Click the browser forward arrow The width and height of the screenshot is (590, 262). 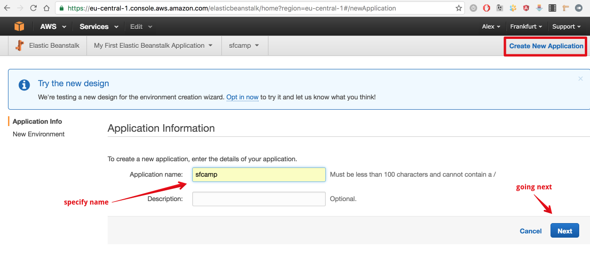tap(20, 8)
